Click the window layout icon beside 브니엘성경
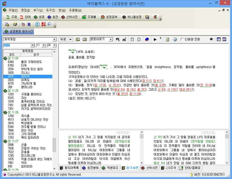This screenshot has width=232, height=179. pyautogui.click(x=147, y=17)
